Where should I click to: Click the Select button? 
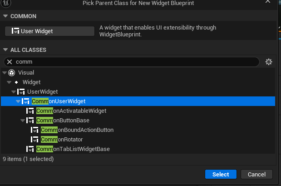tap(221, 174)
